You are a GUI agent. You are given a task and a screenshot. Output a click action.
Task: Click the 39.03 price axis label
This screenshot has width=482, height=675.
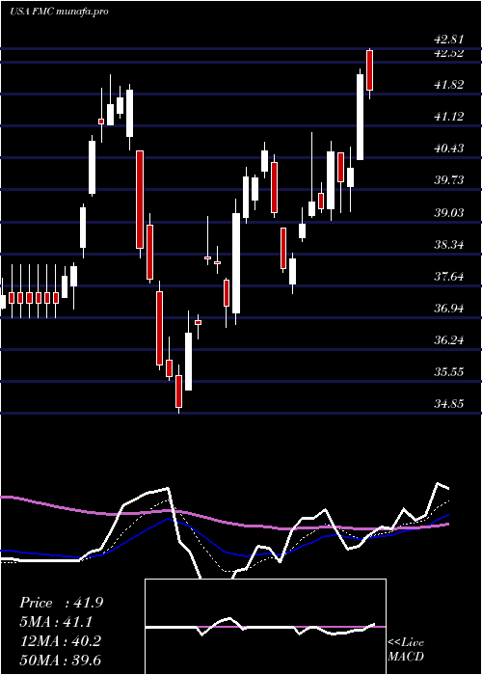(x=448, y=213)
